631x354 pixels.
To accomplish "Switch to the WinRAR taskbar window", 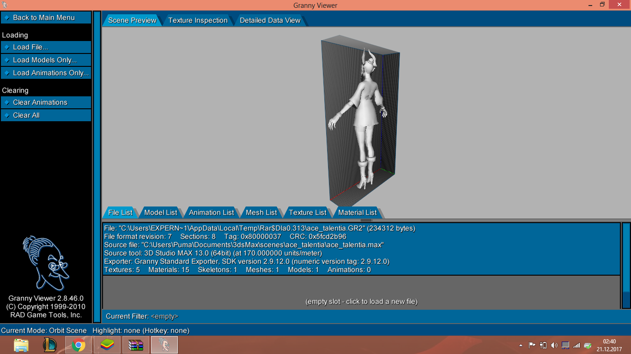I will [x=136, y=345].
